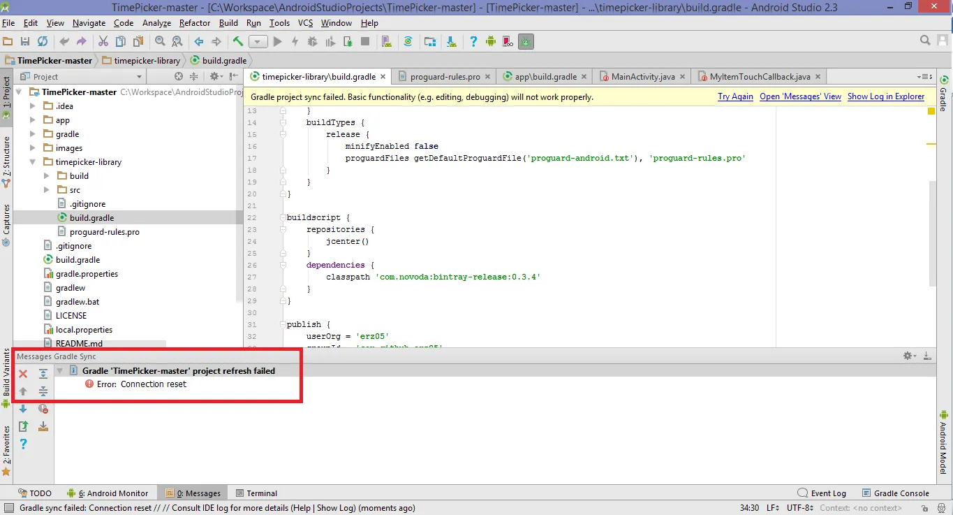Expand the gradle folder in project tree
The image size is (953, 515).
pyautogui.click(x=32, y=134)
